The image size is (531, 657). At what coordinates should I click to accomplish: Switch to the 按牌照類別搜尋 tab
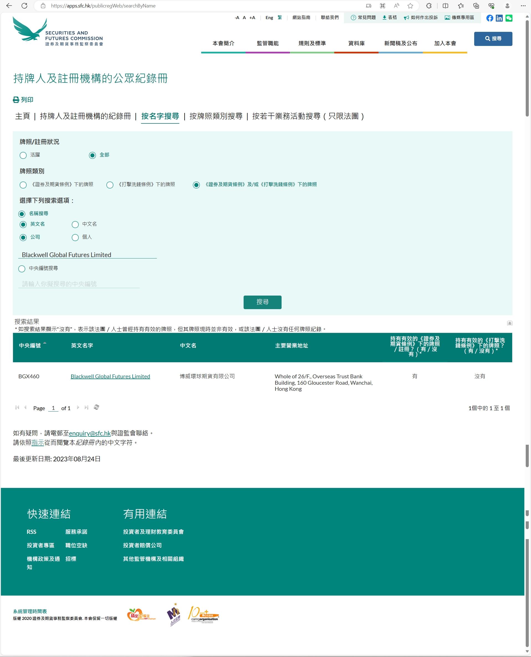(x=216, y=116)
